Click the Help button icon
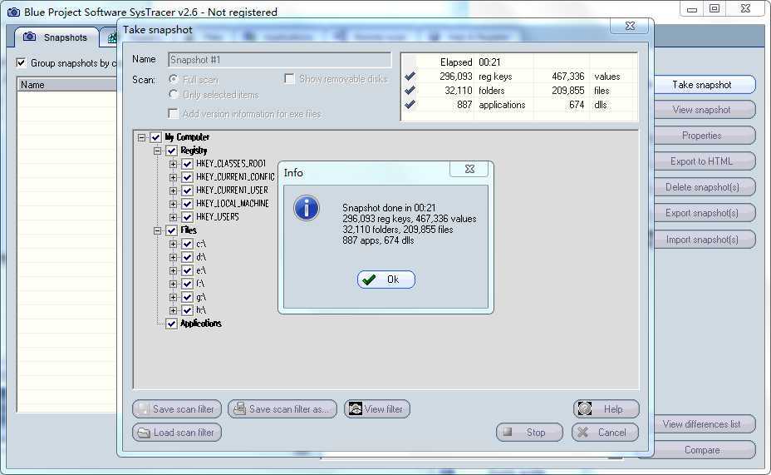Image resolution: width=771 pixels, height=475 pixels. [585, 409]
